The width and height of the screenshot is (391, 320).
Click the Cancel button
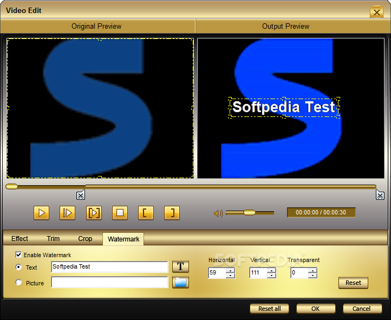(362, 309)
